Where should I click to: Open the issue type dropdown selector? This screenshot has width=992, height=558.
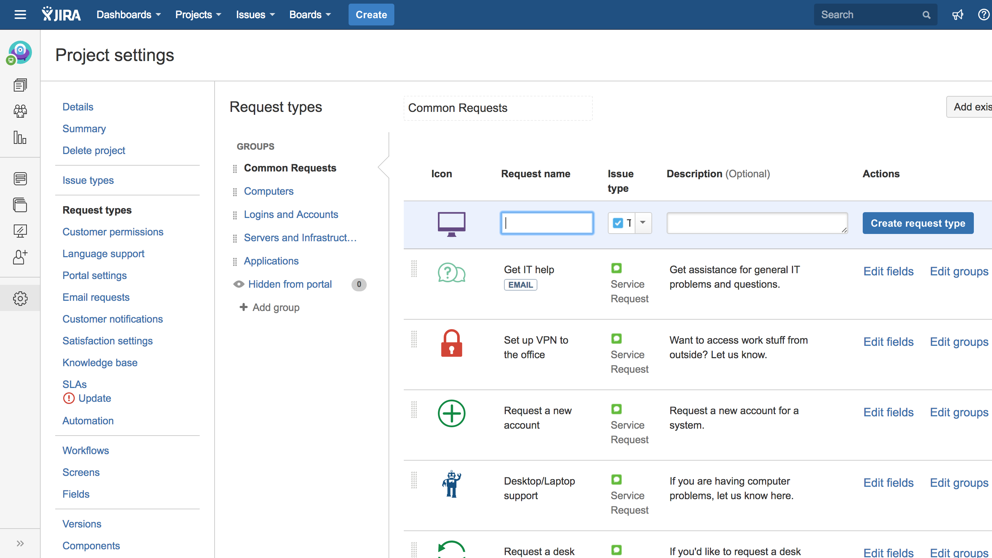(x=643, y=223)
